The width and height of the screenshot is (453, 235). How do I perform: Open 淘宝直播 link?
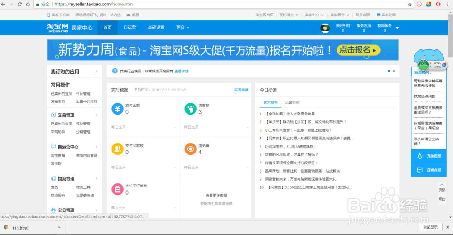coord(58,156)
